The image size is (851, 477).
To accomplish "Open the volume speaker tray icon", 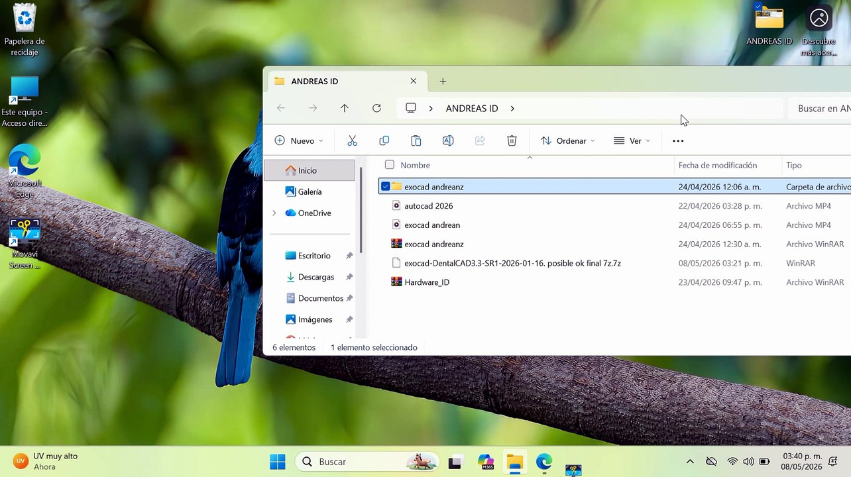I will [x=748, y=462].
